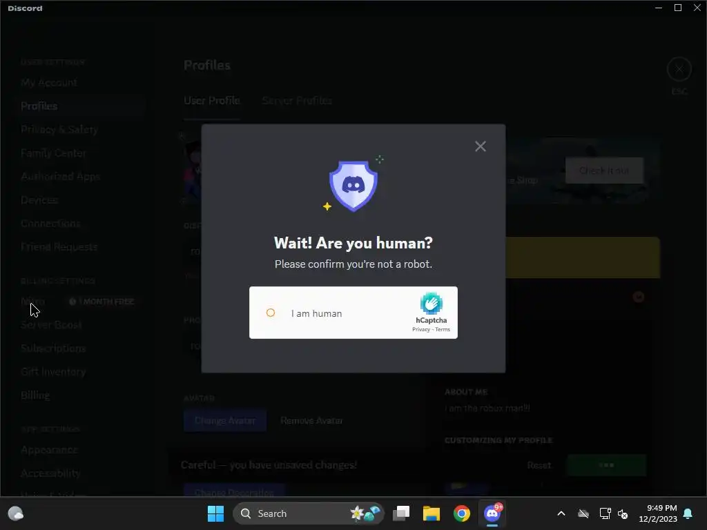This screenshot has width=707, height=530.
Task: Click the 'hCaptcha' brand text
Action: 432,320
